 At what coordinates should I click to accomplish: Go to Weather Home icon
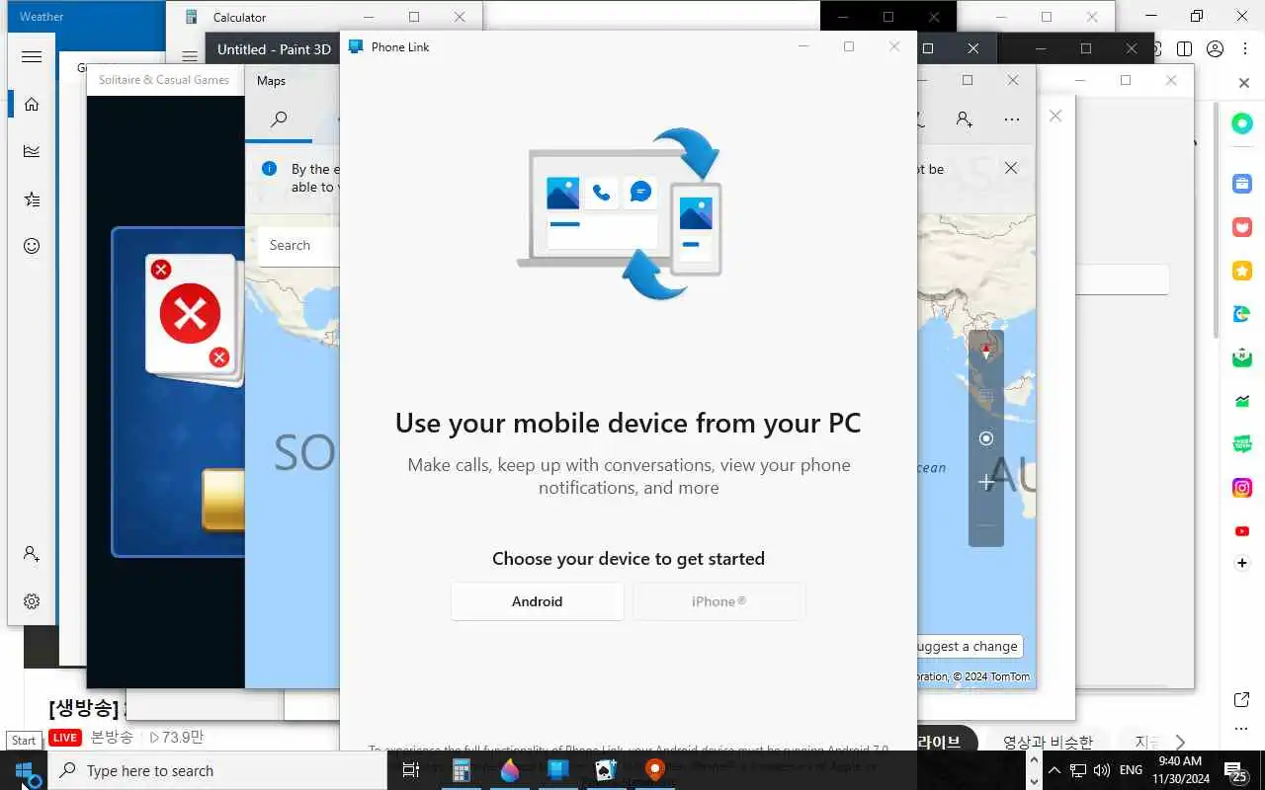32,104
